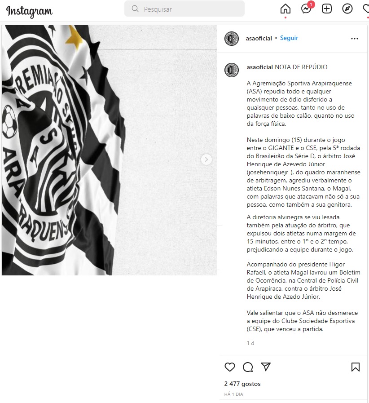The image size is (369, 403).
Task: Go to Instagram home feed icon
Action: click(x=286, y=9)
